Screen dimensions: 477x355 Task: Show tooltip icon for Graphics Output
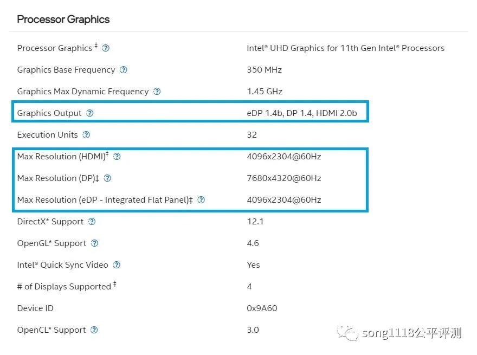click(90, 113)
